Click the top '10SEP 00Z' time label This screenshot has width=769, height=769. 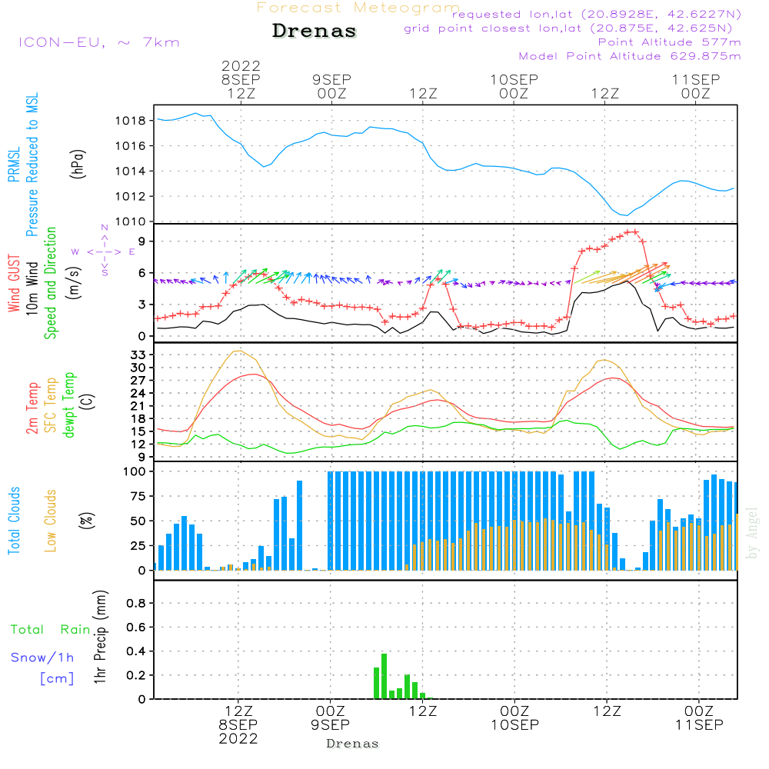(x=514, y=86)
